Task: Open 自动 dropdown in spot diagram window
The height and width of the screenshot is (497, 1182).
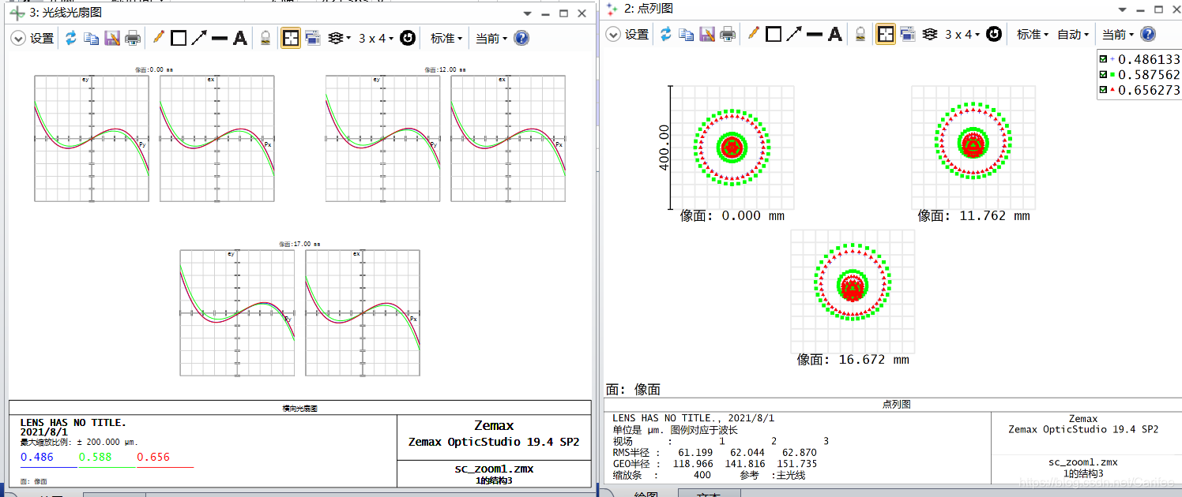Action: [1074, 35]
